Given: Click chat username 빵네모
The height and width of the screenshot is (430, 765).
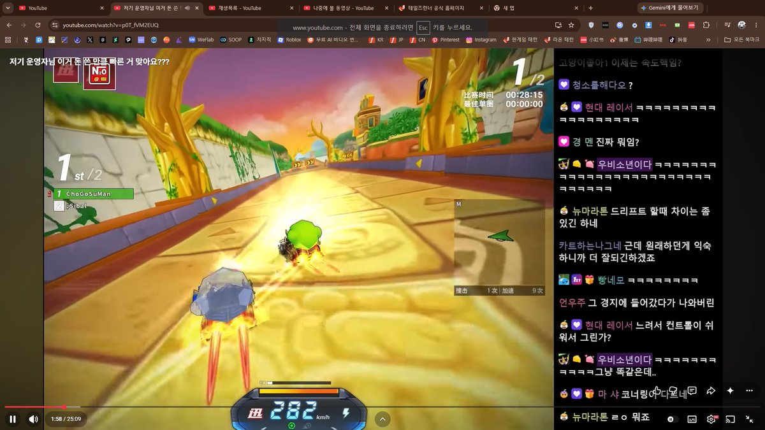Looking at the screenshot, I should 611,280.
